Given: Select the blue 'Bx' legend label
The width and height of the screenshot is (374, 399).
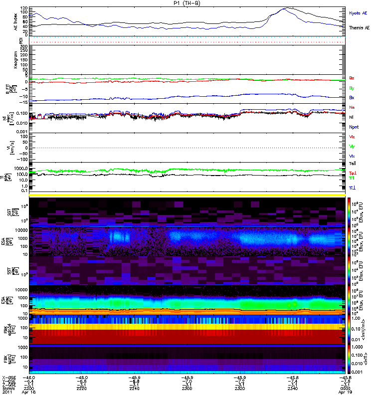Looking at the screenshot, I should pos(352,97).
